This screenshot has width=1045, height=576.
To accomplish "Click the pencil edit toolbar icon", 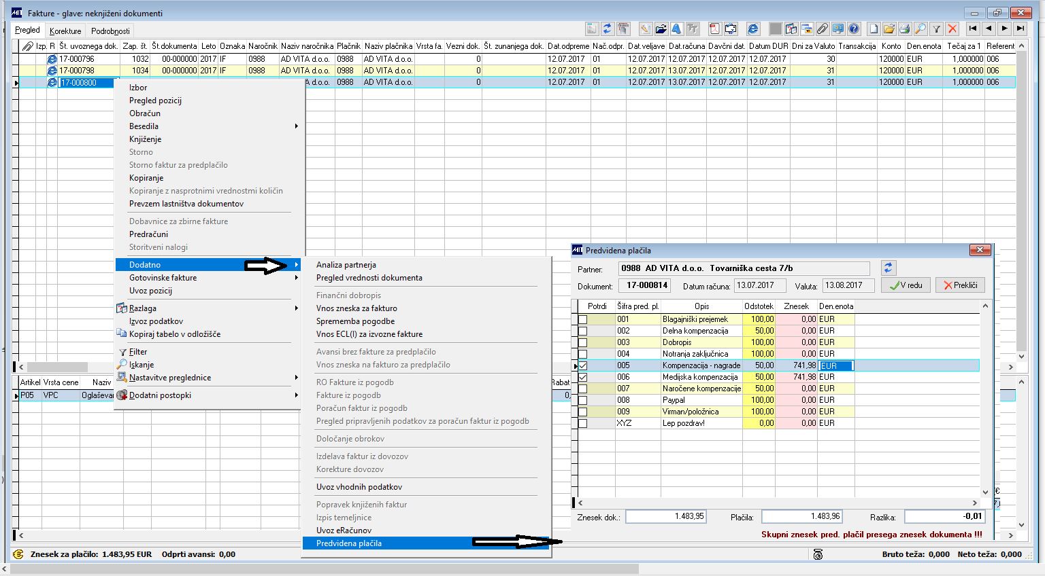I will pyautogui.click(x=644, y=29).
